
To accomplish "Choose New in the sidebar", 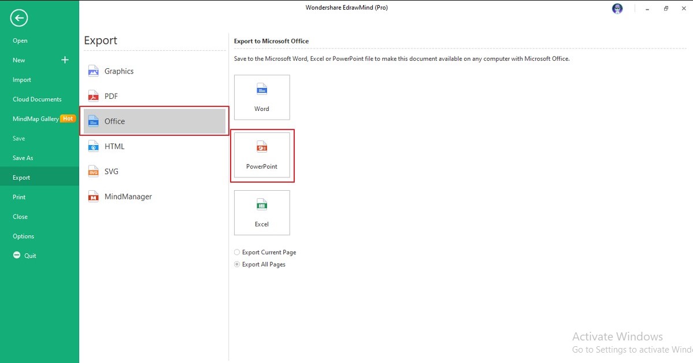I will (x=19, y=60).
